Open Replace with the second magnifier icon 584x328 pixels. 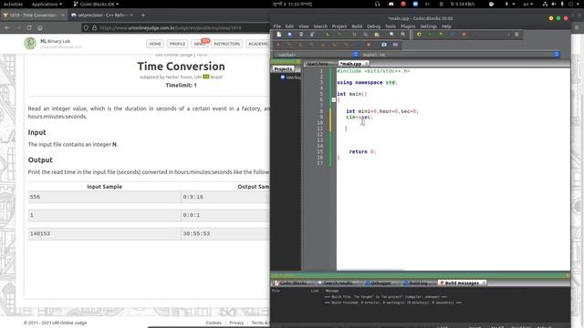tap(403, 35)
